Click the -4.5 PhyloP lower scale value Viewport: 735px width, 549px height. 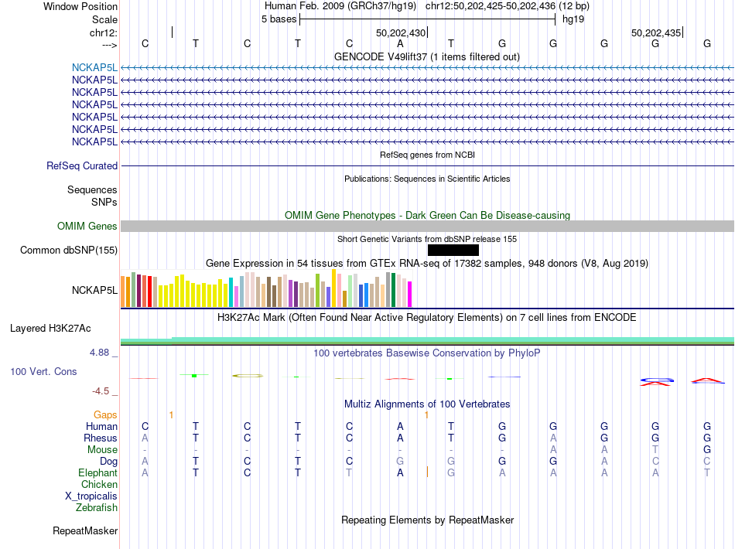101,391
